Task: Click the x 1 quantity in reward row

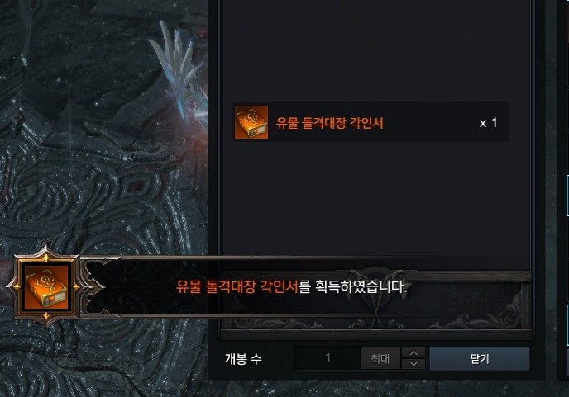Action: point(489,123)
